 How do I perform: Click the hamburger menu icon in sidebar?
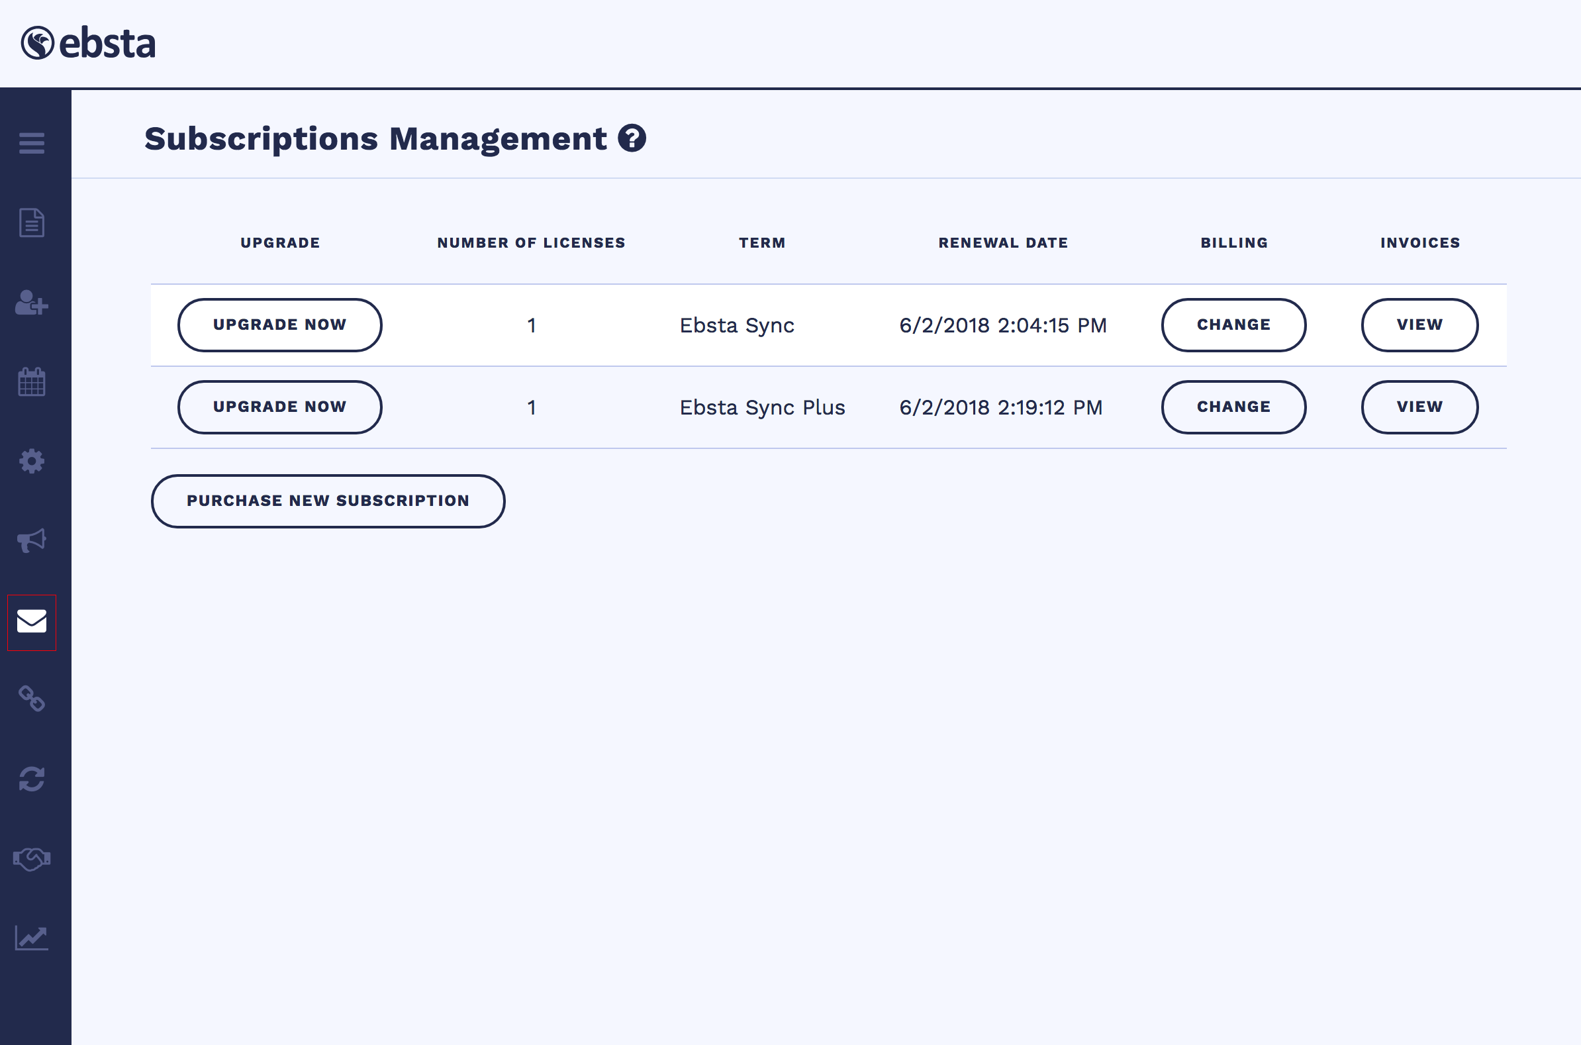[x=31, y=142]
